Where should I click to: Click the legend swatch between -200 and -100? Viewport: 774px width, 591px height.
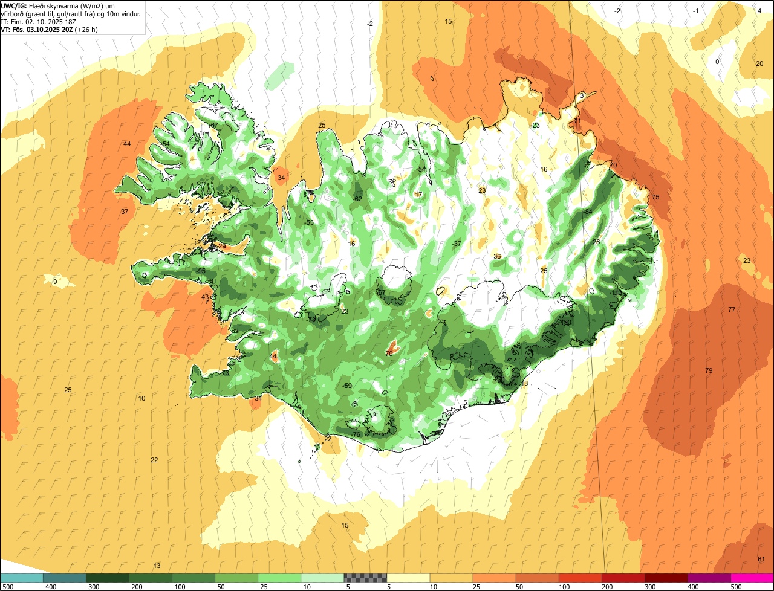coord(150,578)
